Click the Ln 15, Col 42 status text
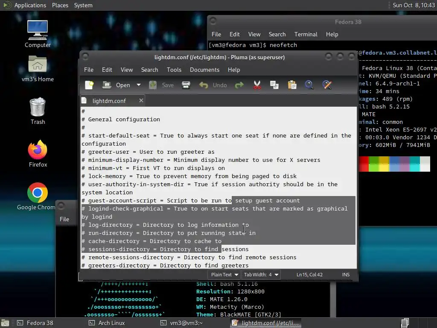 pos(309,275)
